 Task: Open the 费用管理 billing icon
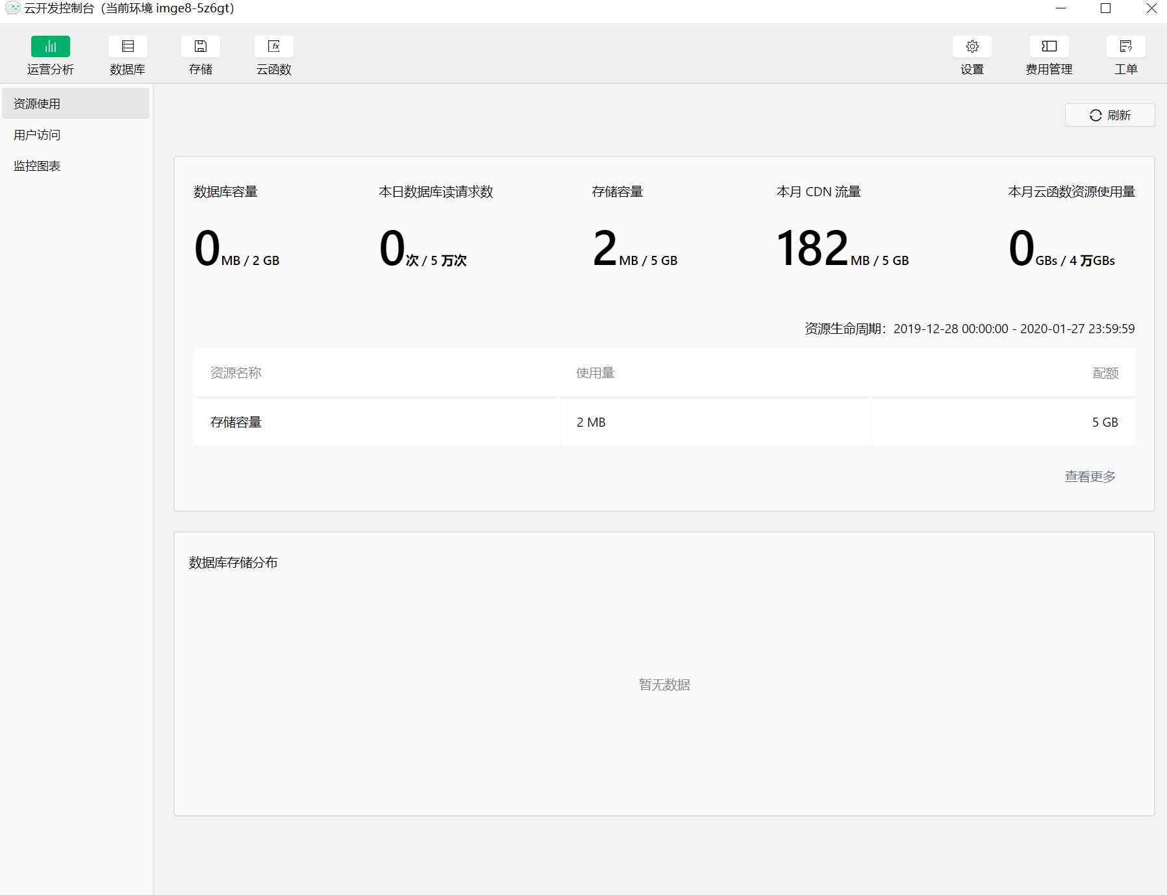click(x=1049, y=46)
